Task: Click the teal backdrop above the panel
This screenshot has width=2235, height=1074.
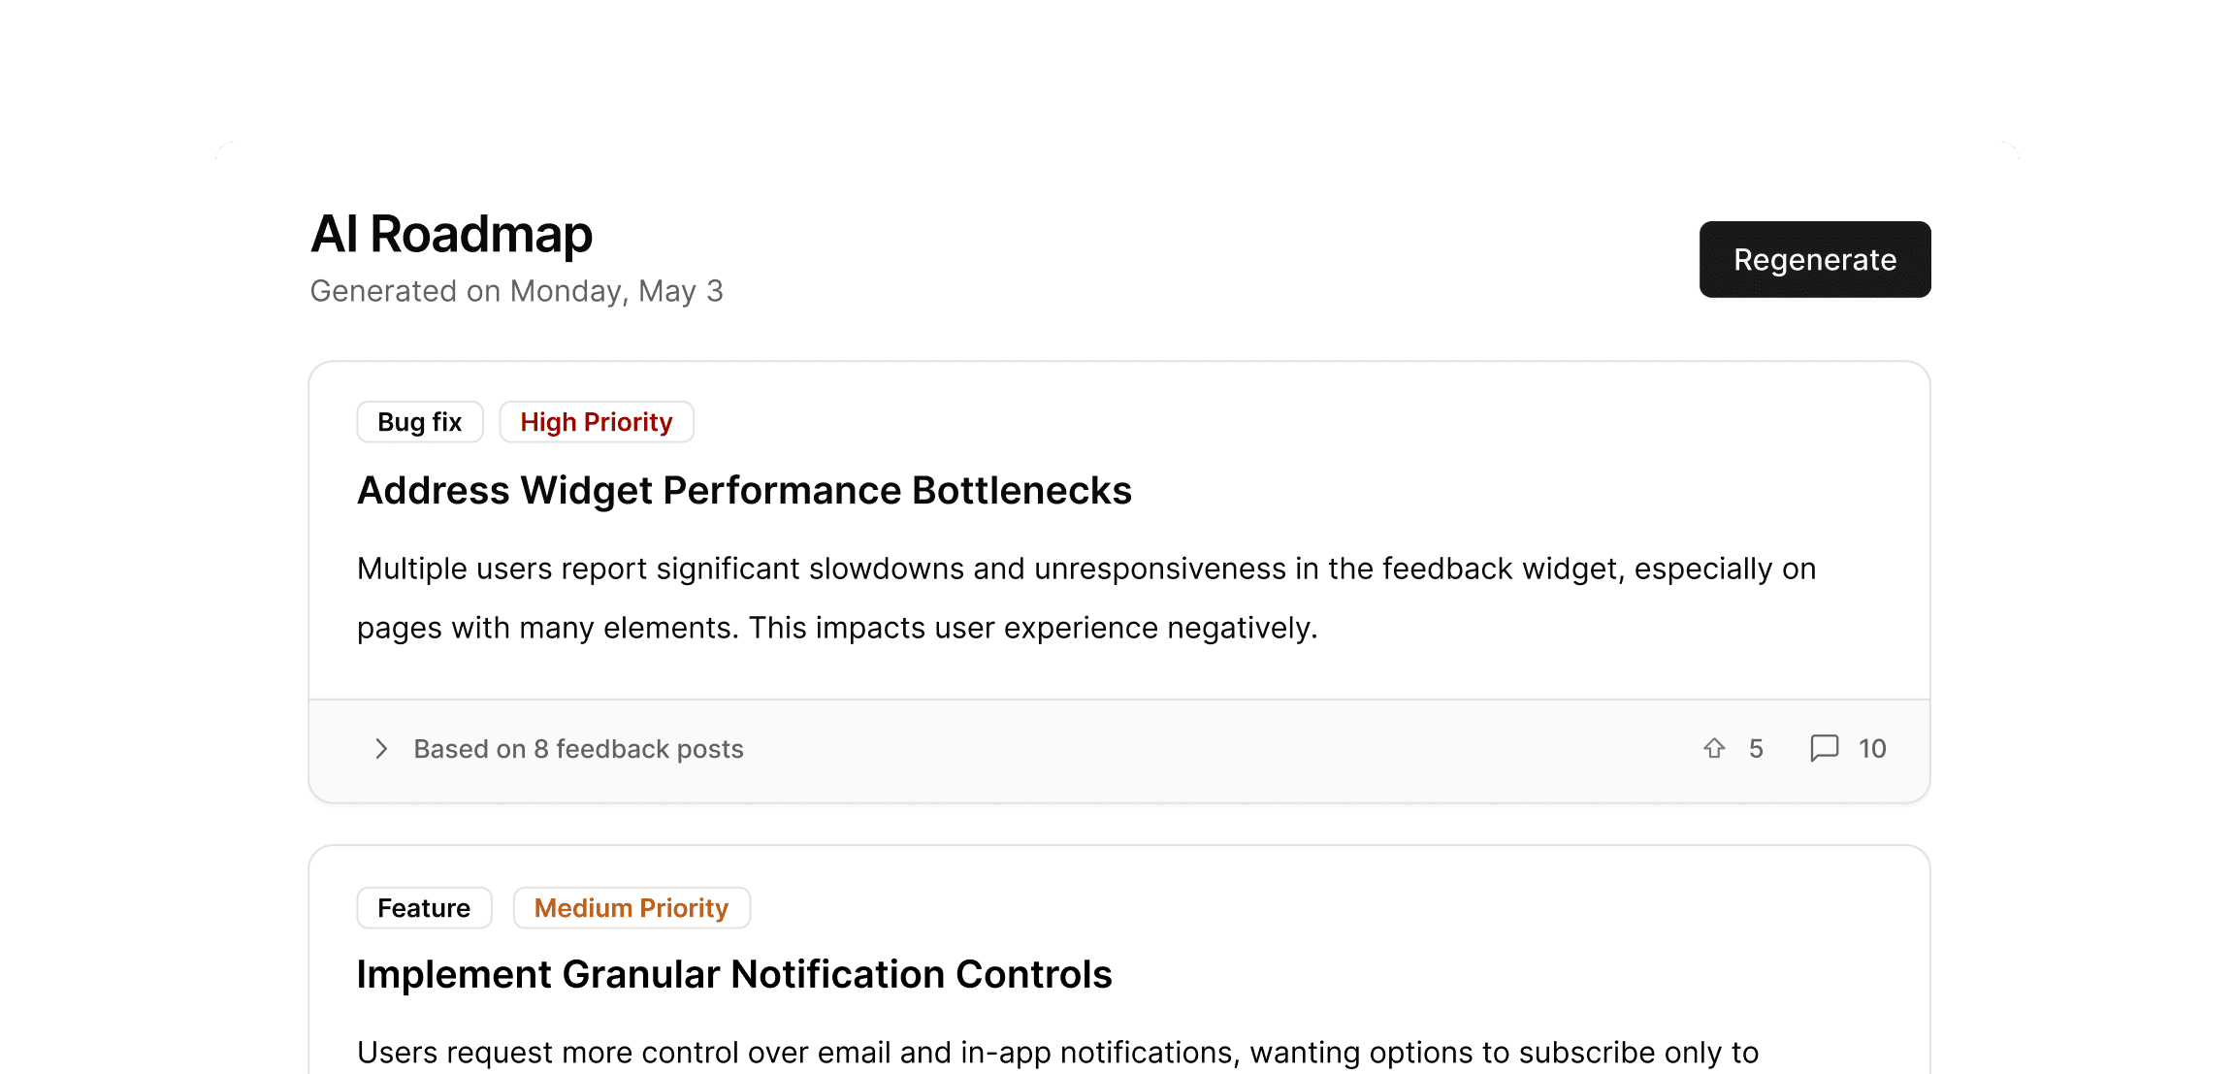Action: (1116, 68)
